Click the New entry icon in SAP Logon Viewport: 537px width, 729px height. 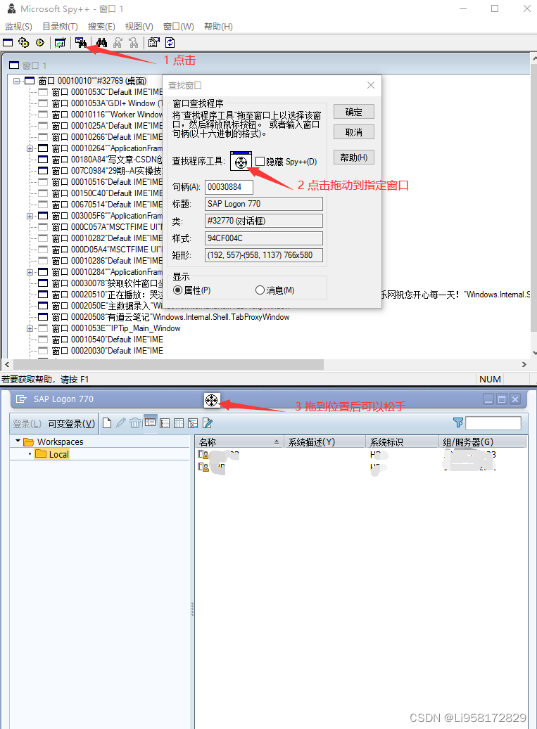(107, 423)
